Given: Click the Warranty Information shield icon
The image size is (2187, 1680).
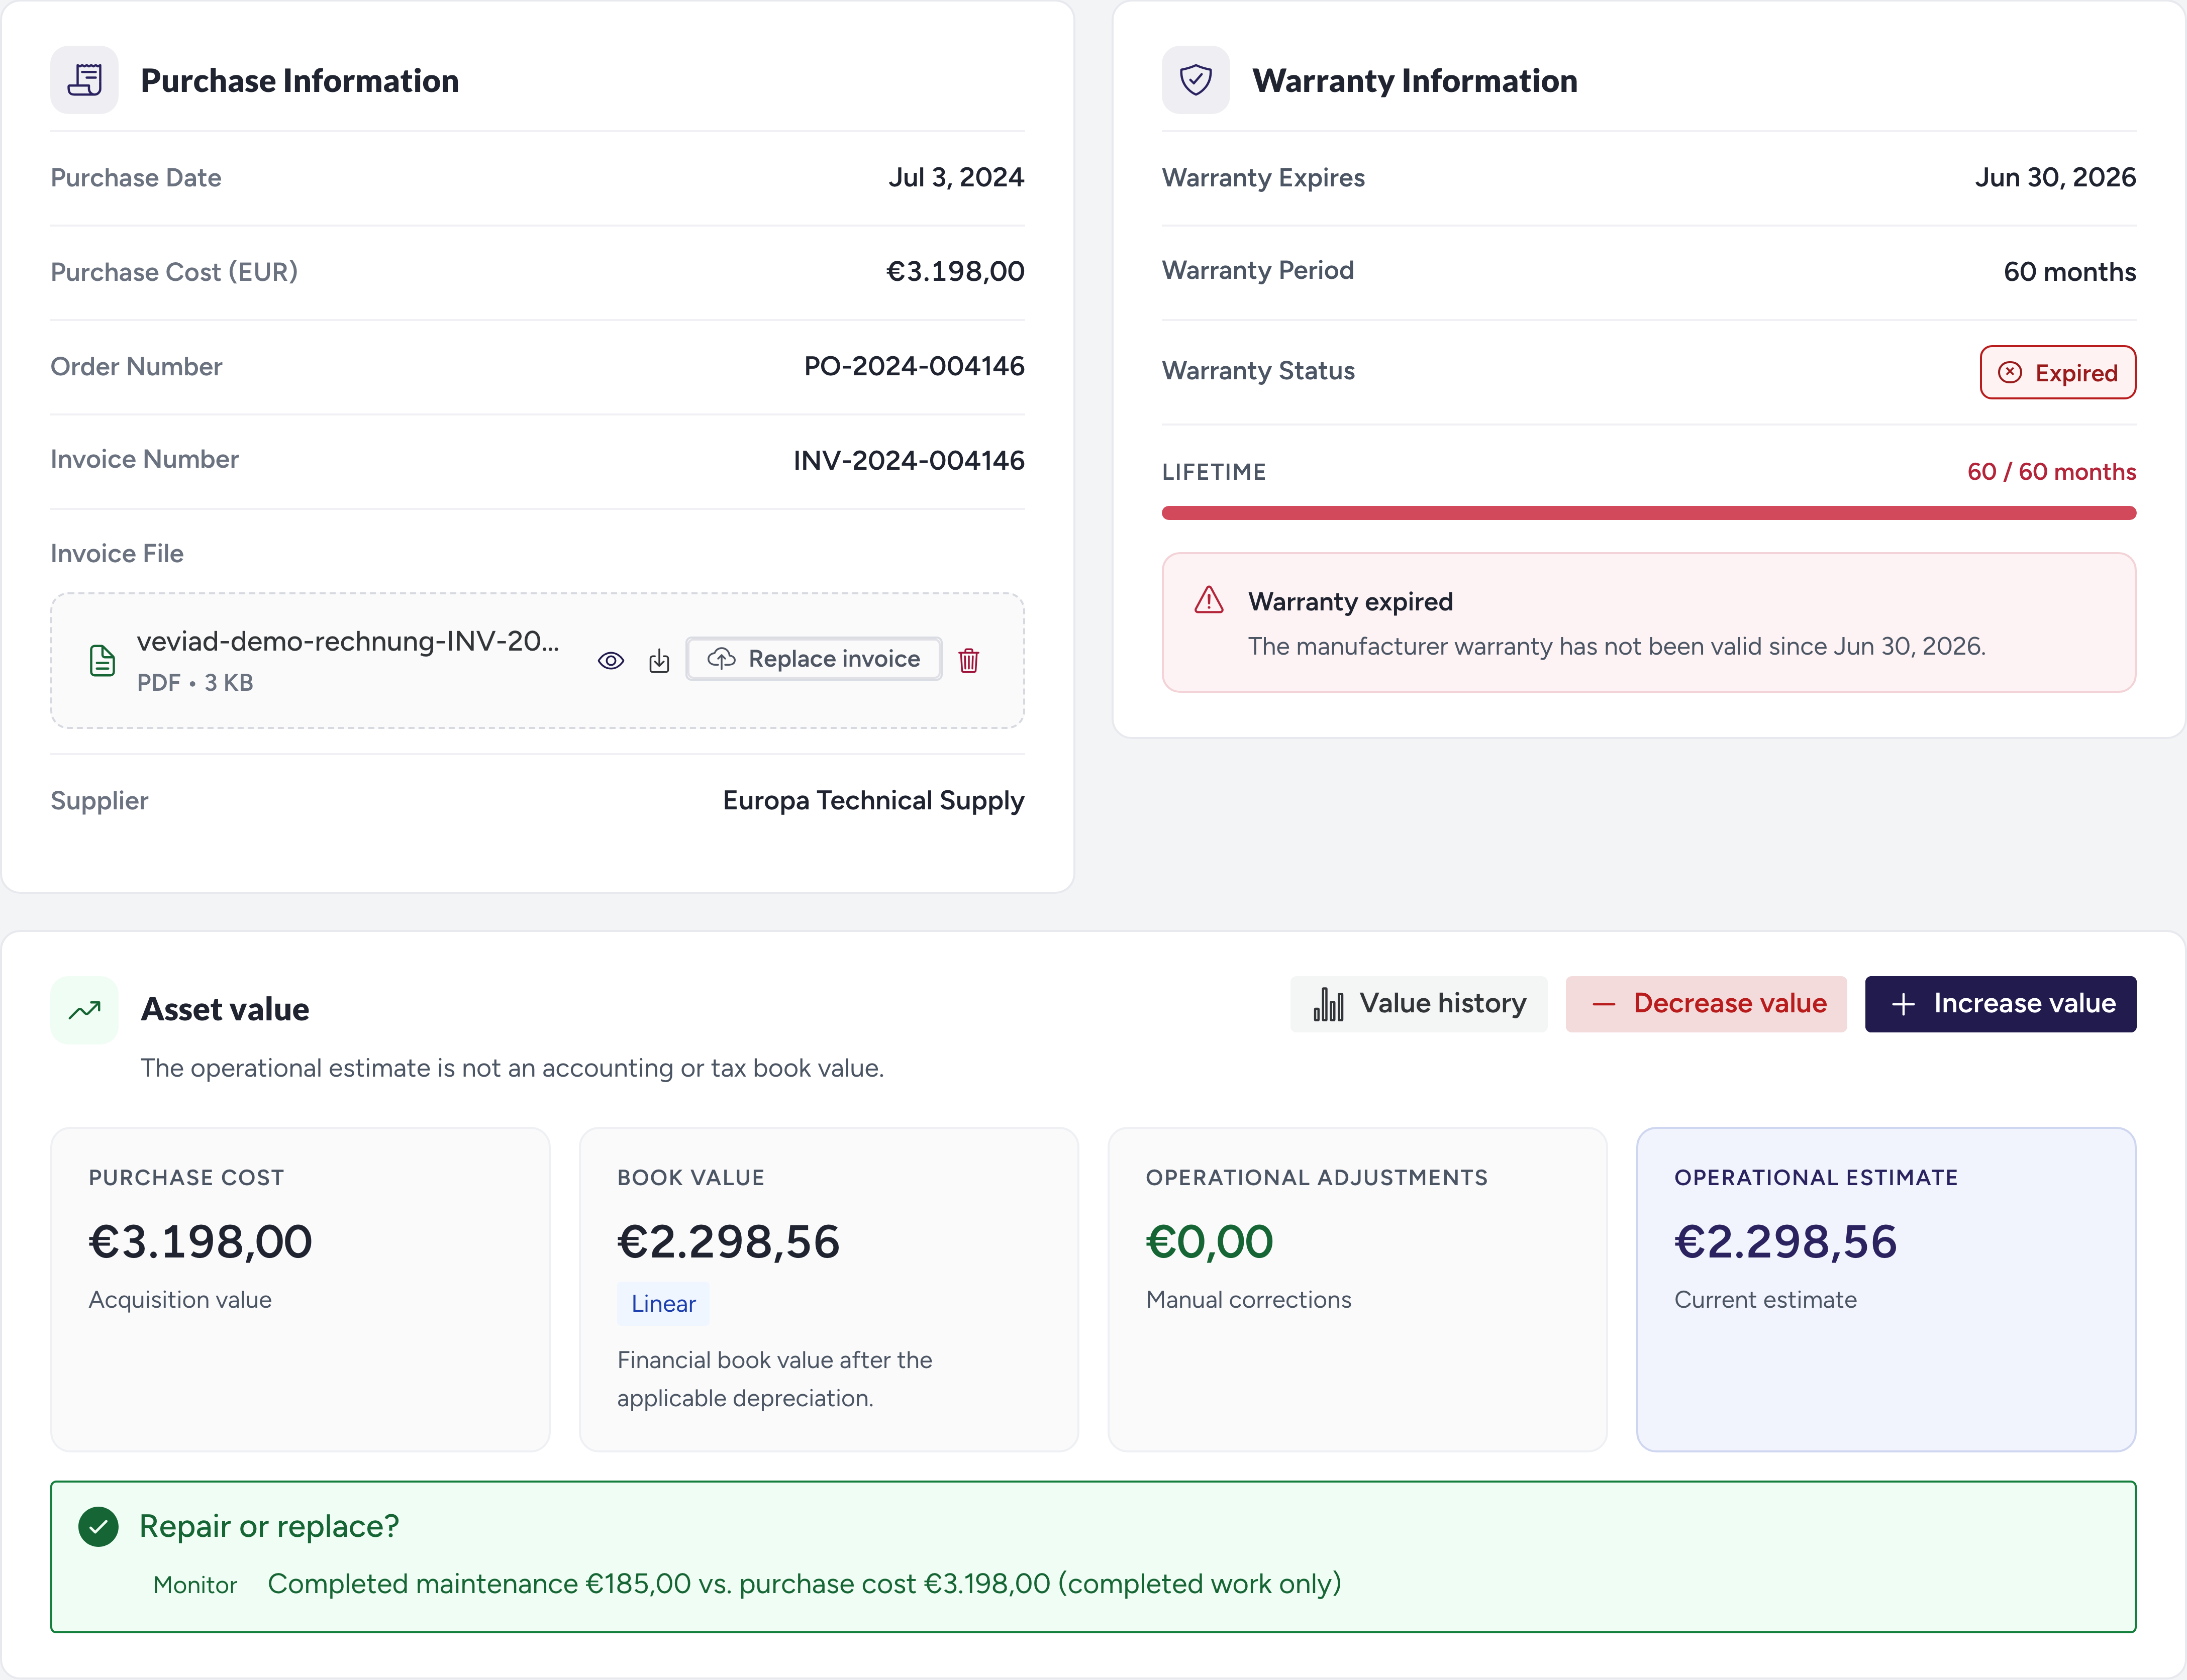Looking at the screenshot, I should point(1196,80).
